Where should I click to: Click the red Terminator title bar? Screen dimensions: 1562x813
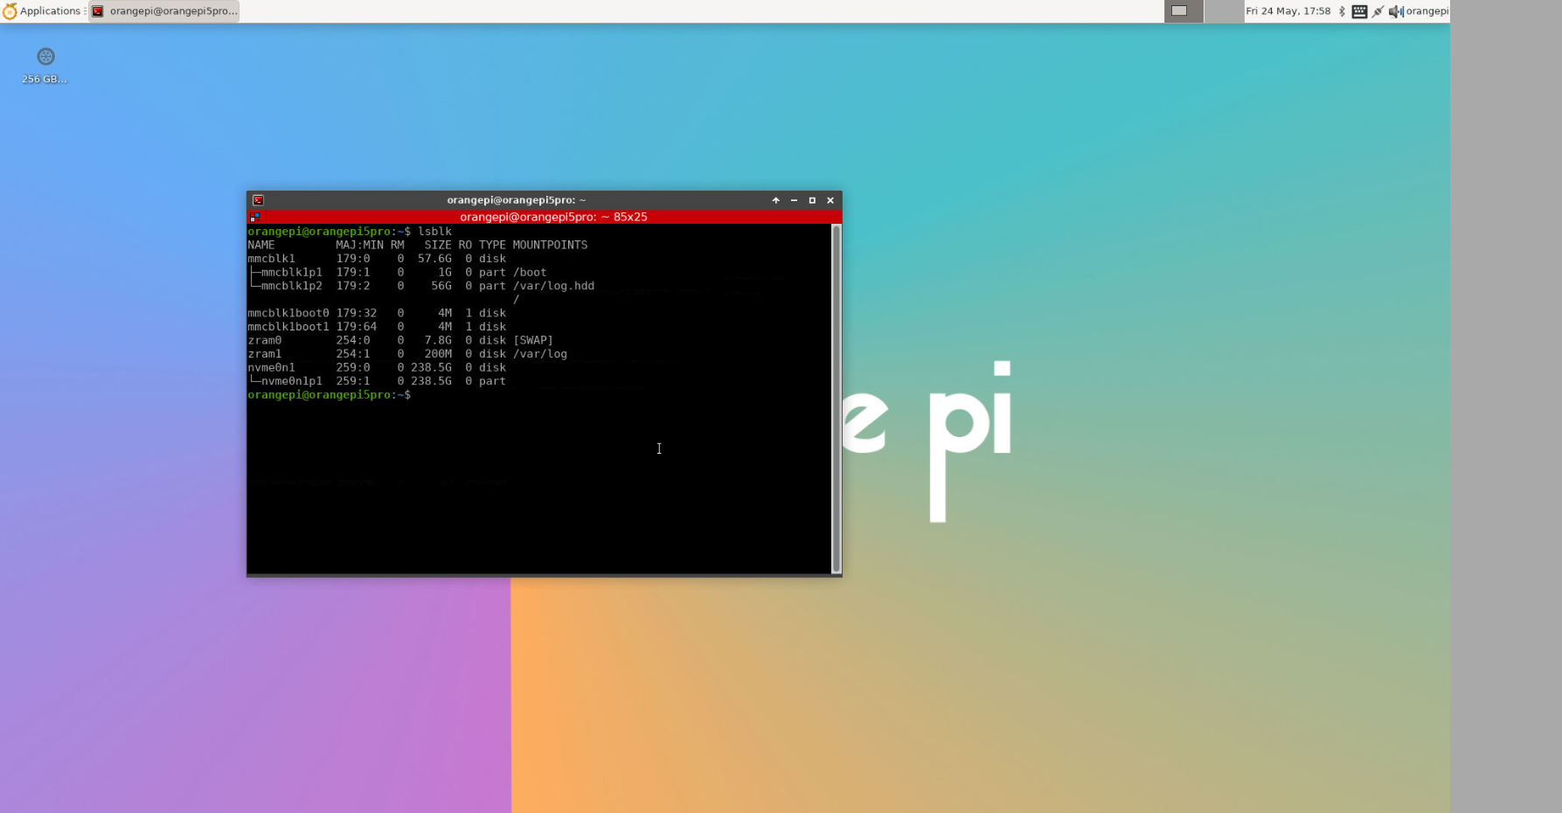tap(545, 217)
